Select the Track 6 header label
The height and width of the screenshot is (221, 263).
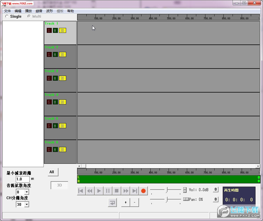point(51,142)
